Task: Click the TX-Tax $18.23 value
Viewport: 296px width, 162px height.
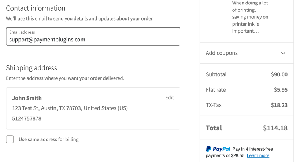Action: [x=279, y=105]
